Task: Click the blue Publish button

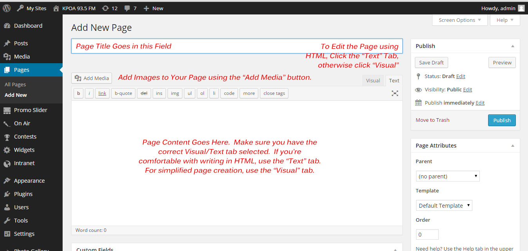Action: tap(502, 120)
